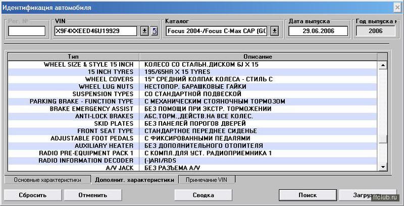The image size is (404, 206).
Task: Select the WHEEL SIZE & STYLE 15 INCH row
Action: (x=192, y=65)
